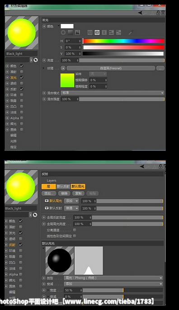Click the green-yellow Fresnel gradient thumbnail
The image size is (179, 310).
(67, 80)
